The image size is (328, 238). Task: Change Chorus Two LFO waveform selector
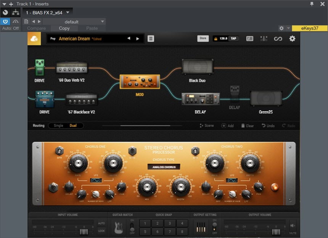point(232,180)
